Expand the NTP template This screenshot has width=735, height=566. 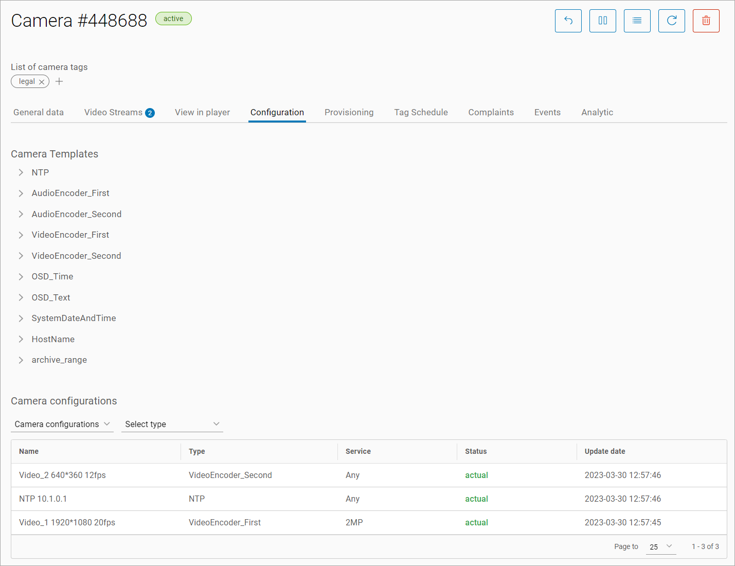point(21,172)
